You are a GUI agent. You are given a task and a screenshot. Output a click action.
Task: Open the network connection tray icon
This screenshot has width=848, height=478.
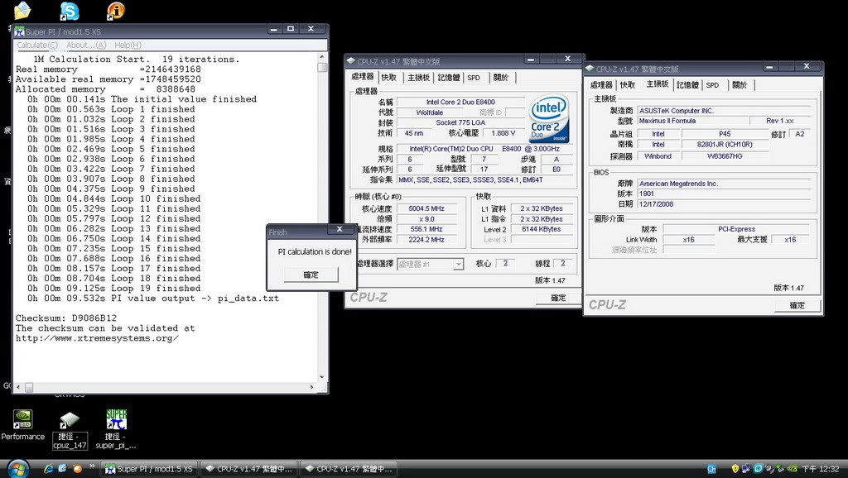pos(746,469)
